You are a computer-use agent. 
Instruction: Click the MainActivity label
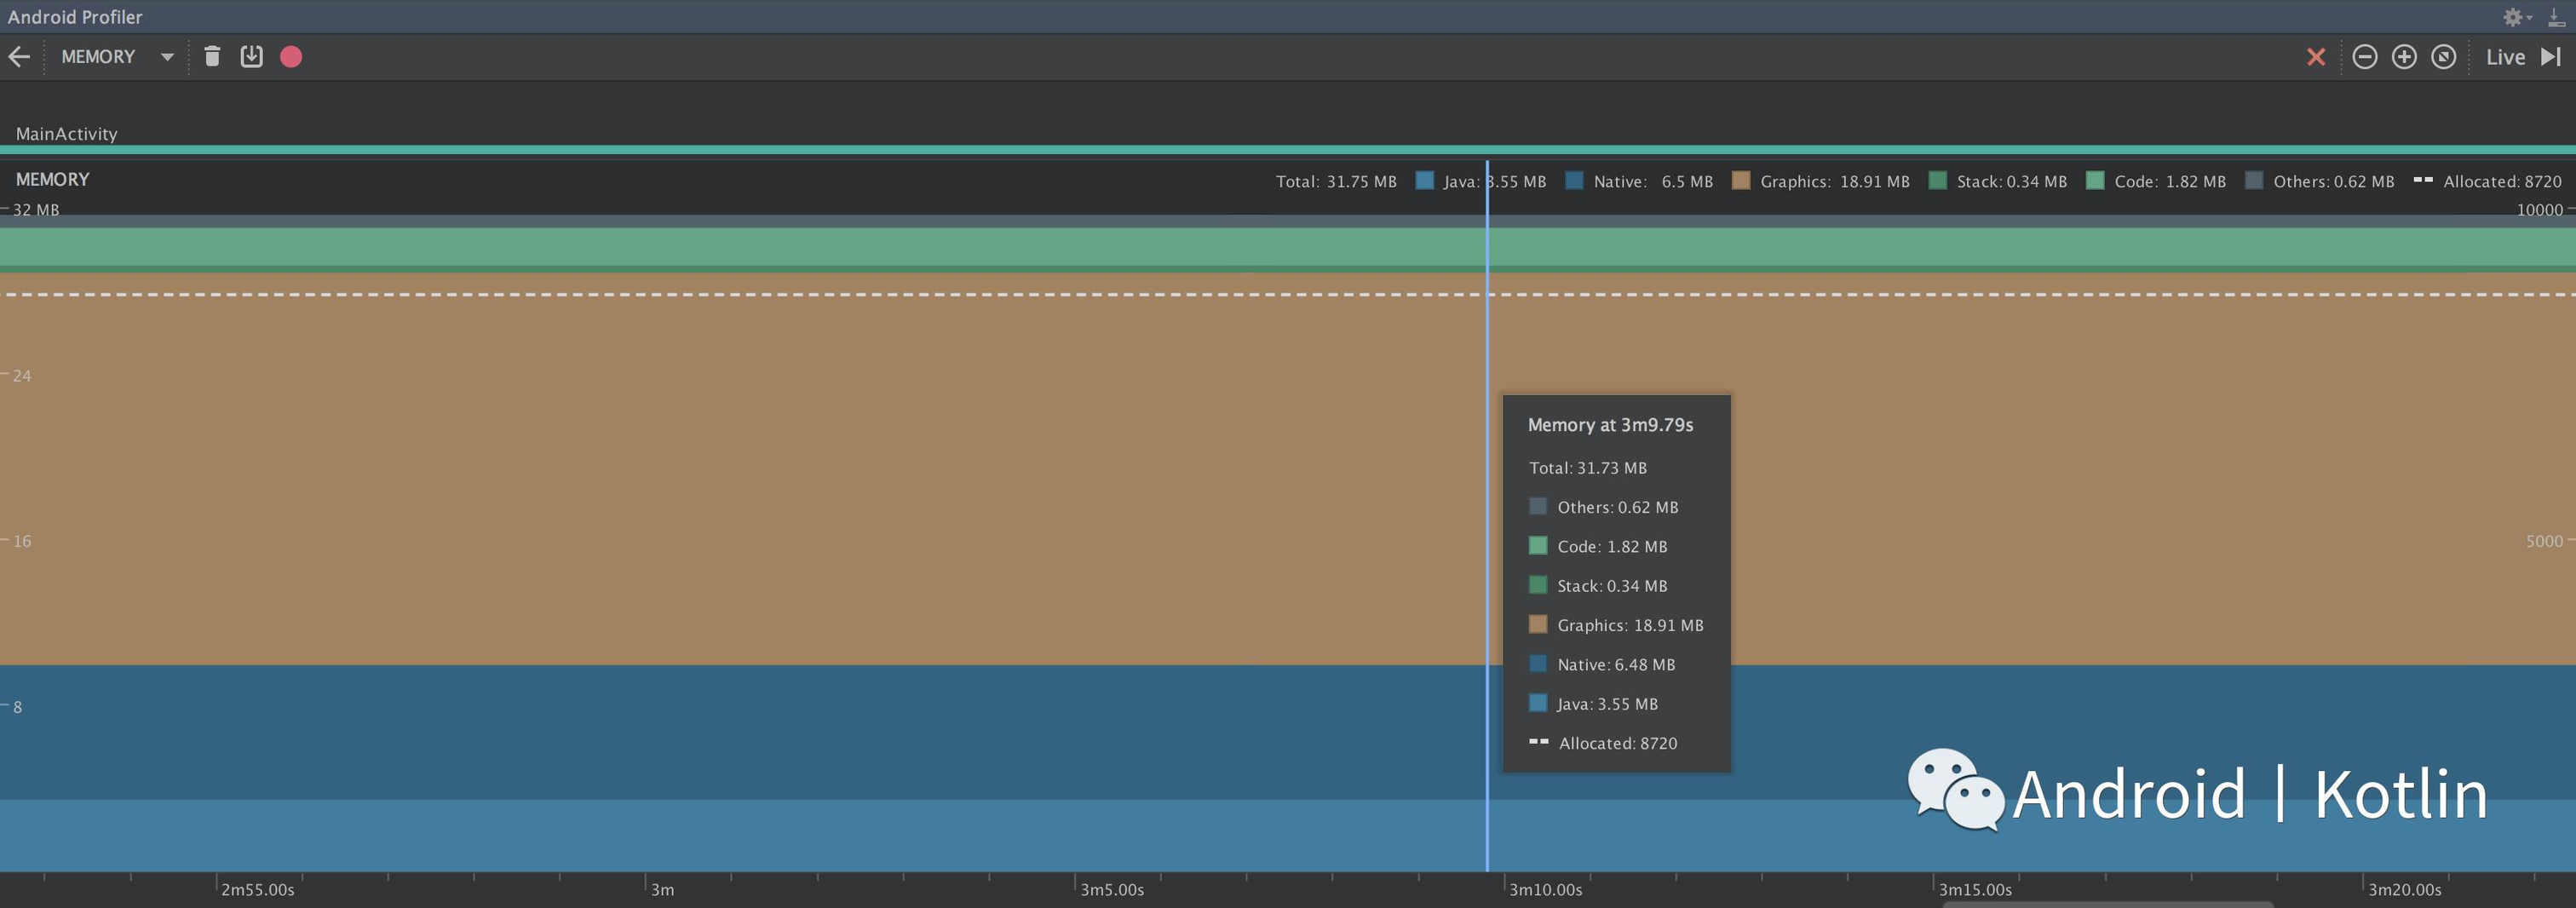pos(66,134)
